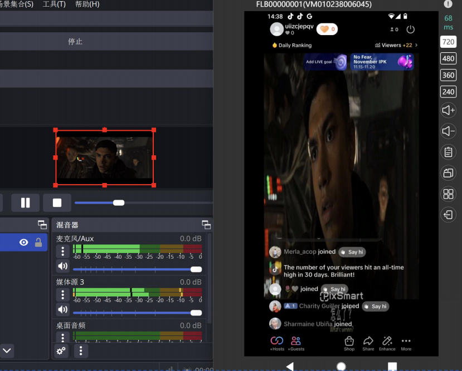The height and width of the screenshot is (371, 462).
Task: Open the phone clipboard tool
Action: point(448,152)
